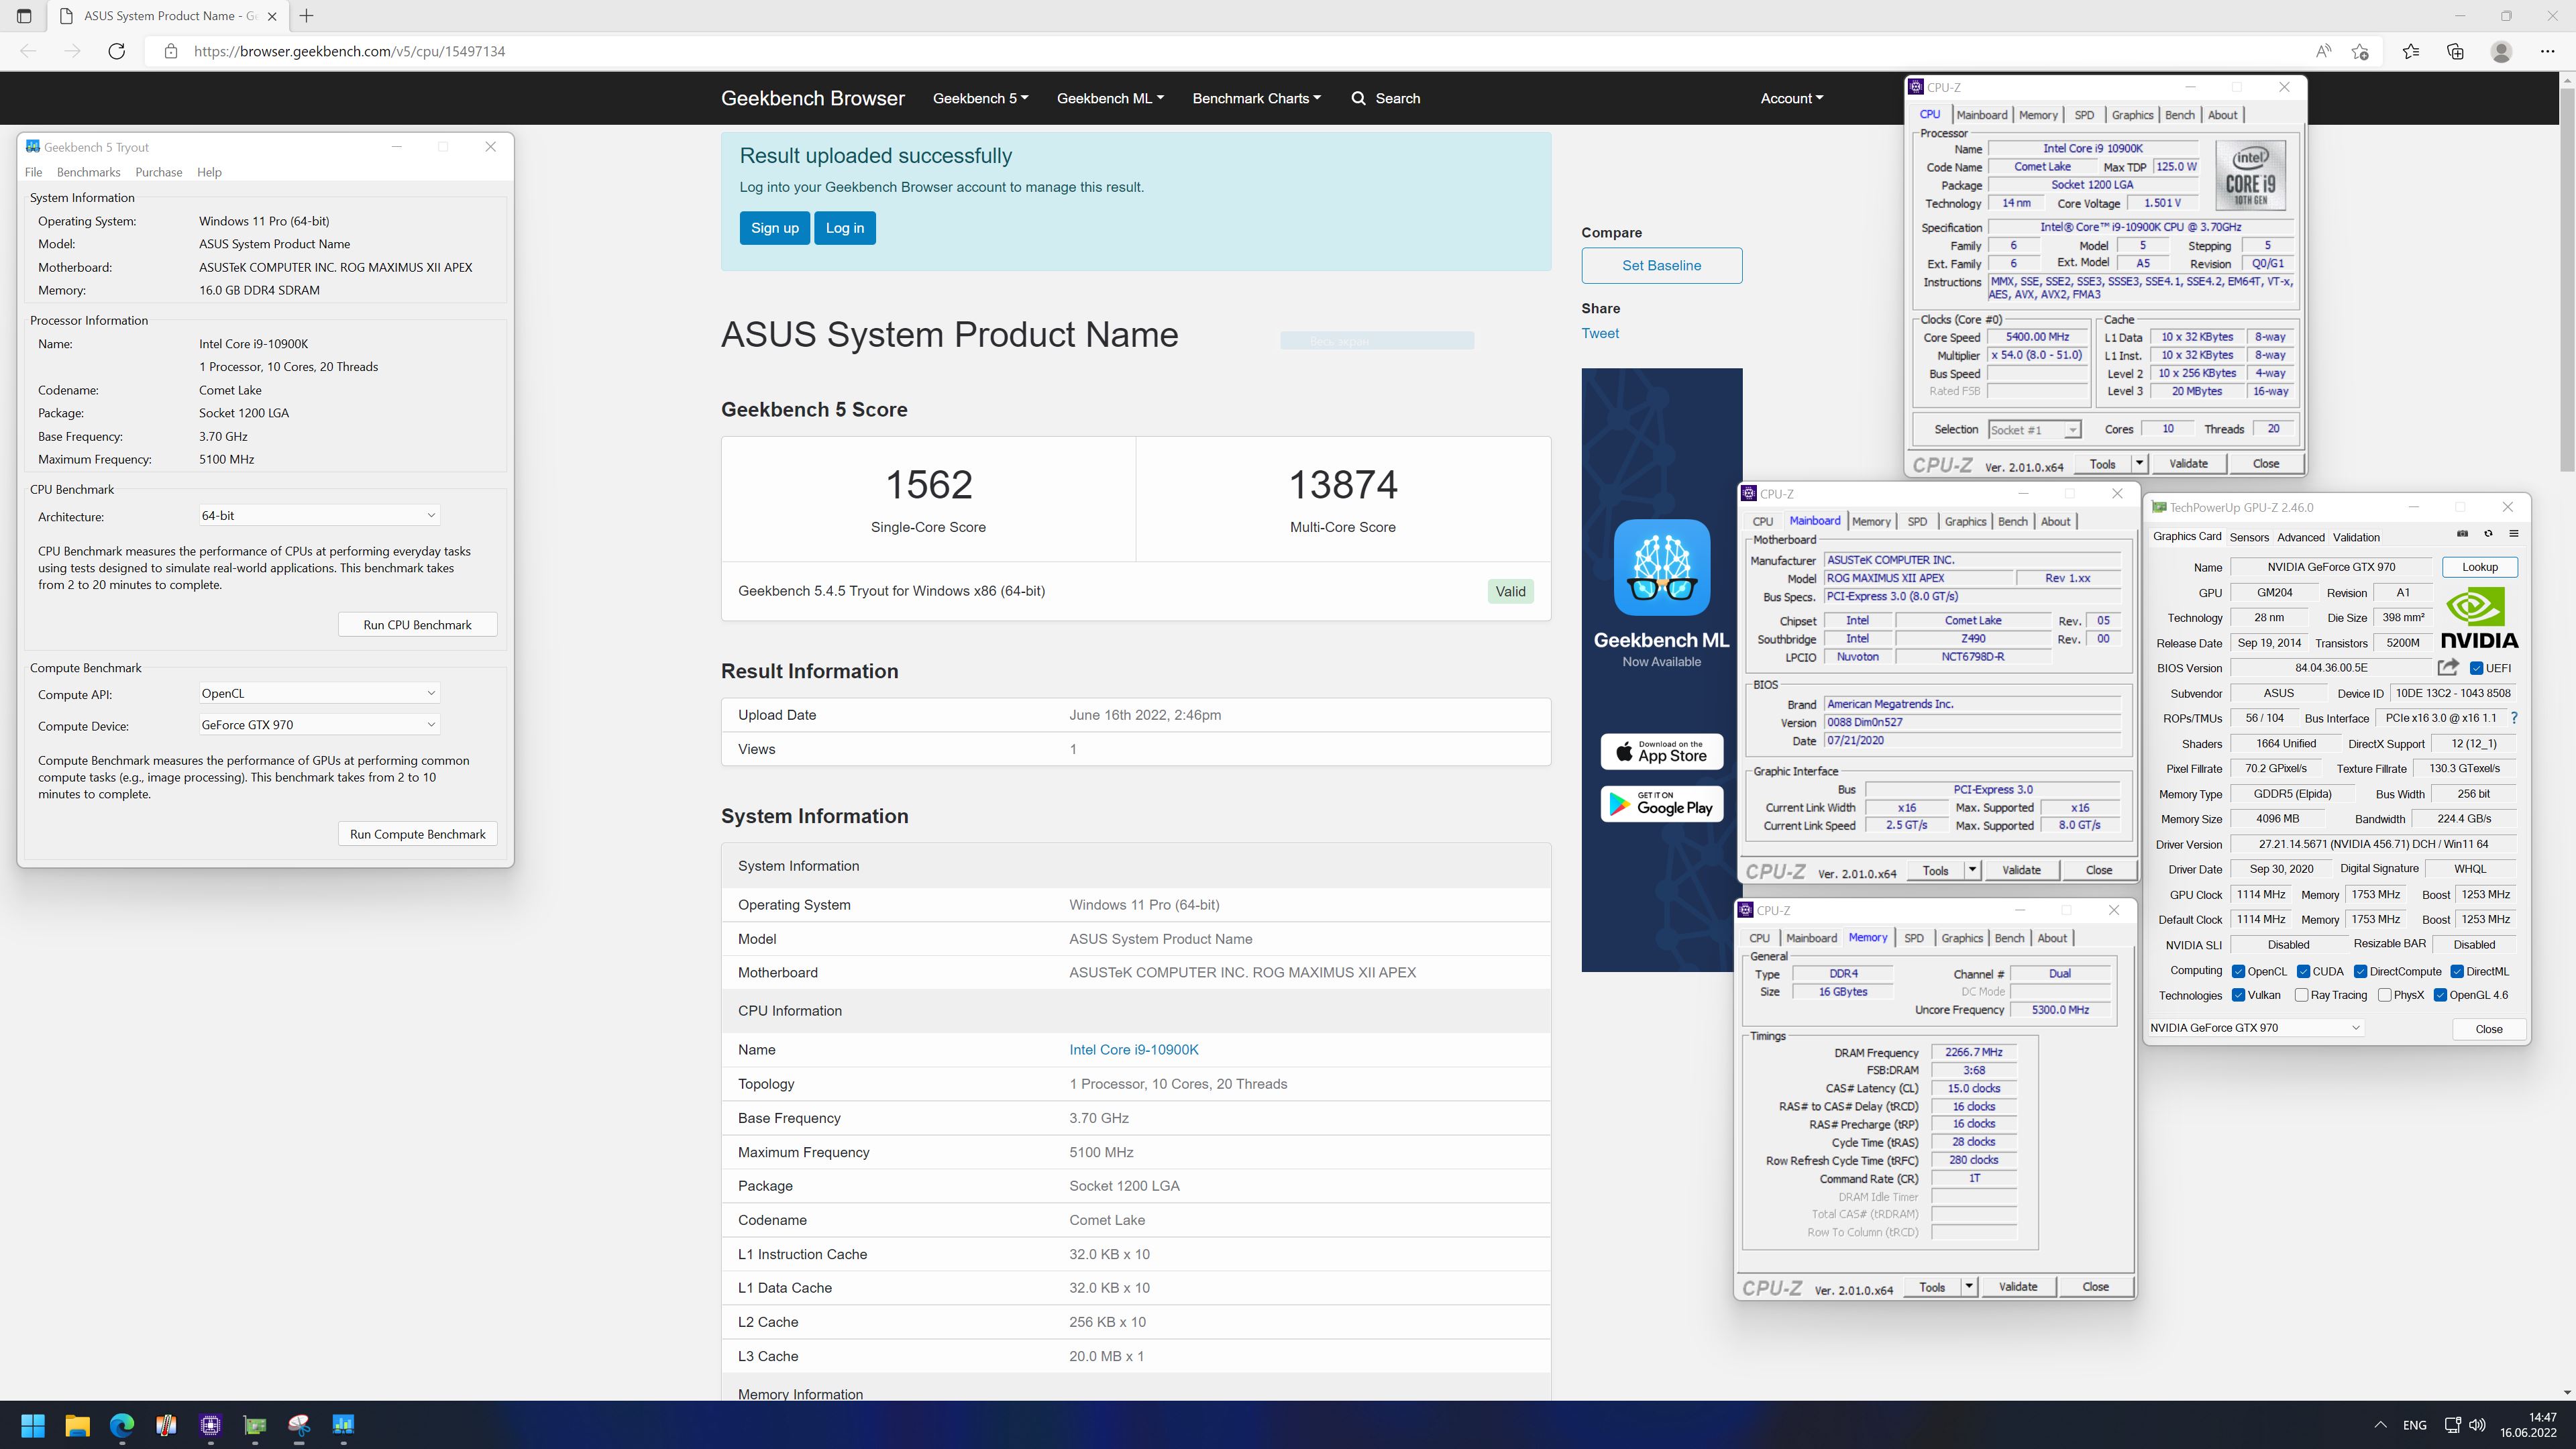This screenshot has height=1449, width=2576.
Task: Toggle the OpenCL checkbox in GPU-Z
Action: click(x=2239, y=971)
